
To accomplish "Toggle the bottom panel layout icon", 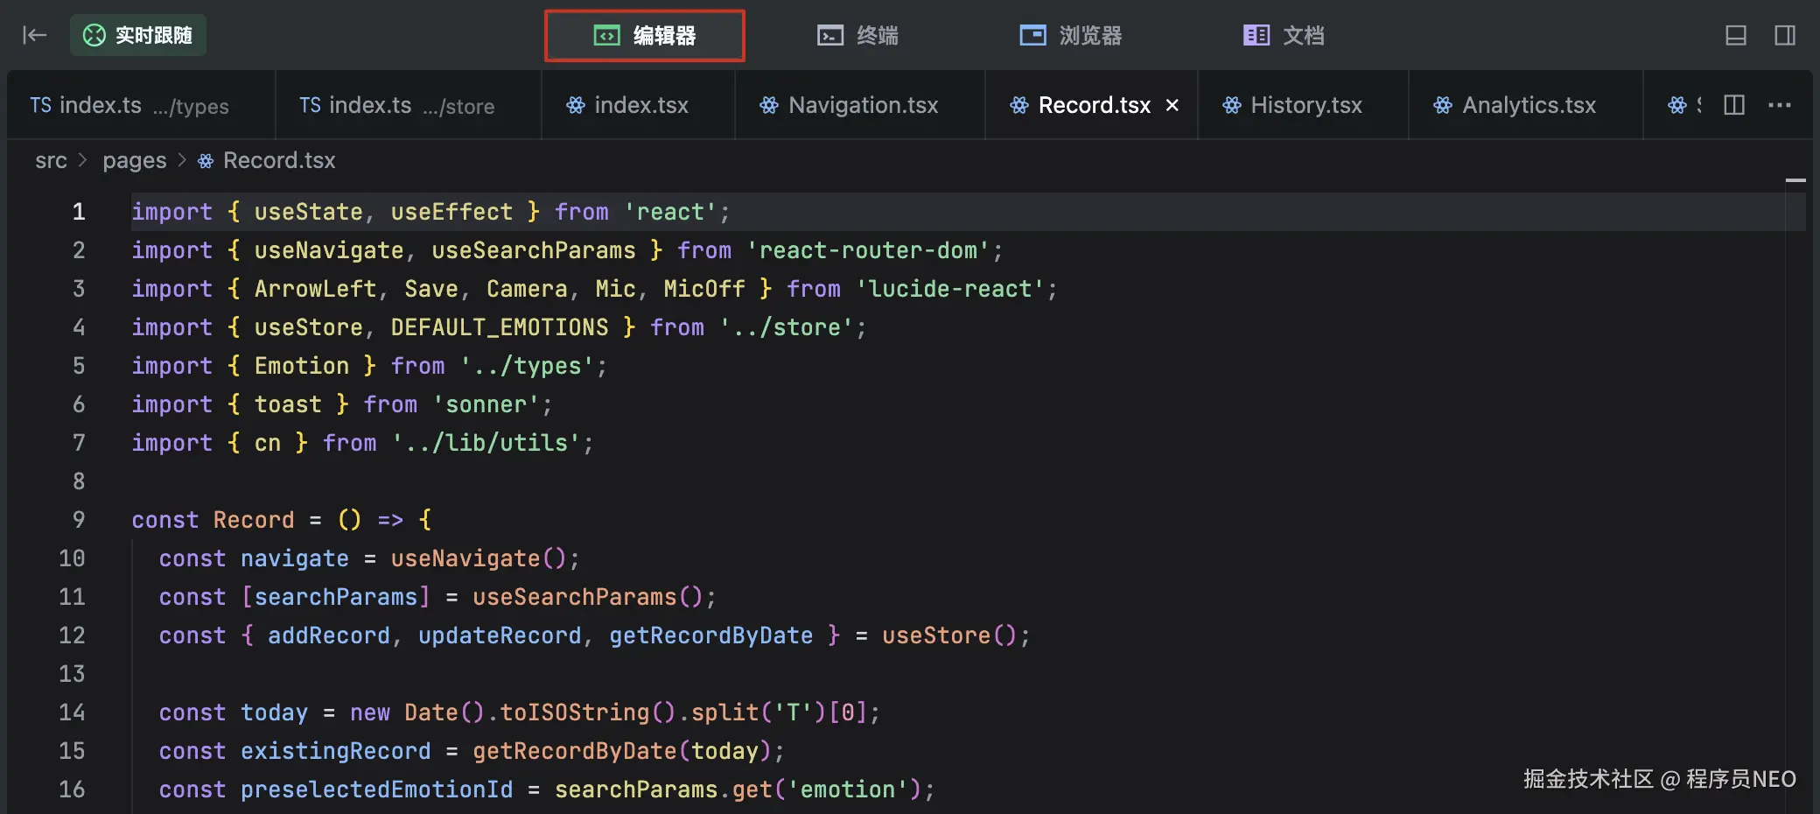I will point(1736,35).
